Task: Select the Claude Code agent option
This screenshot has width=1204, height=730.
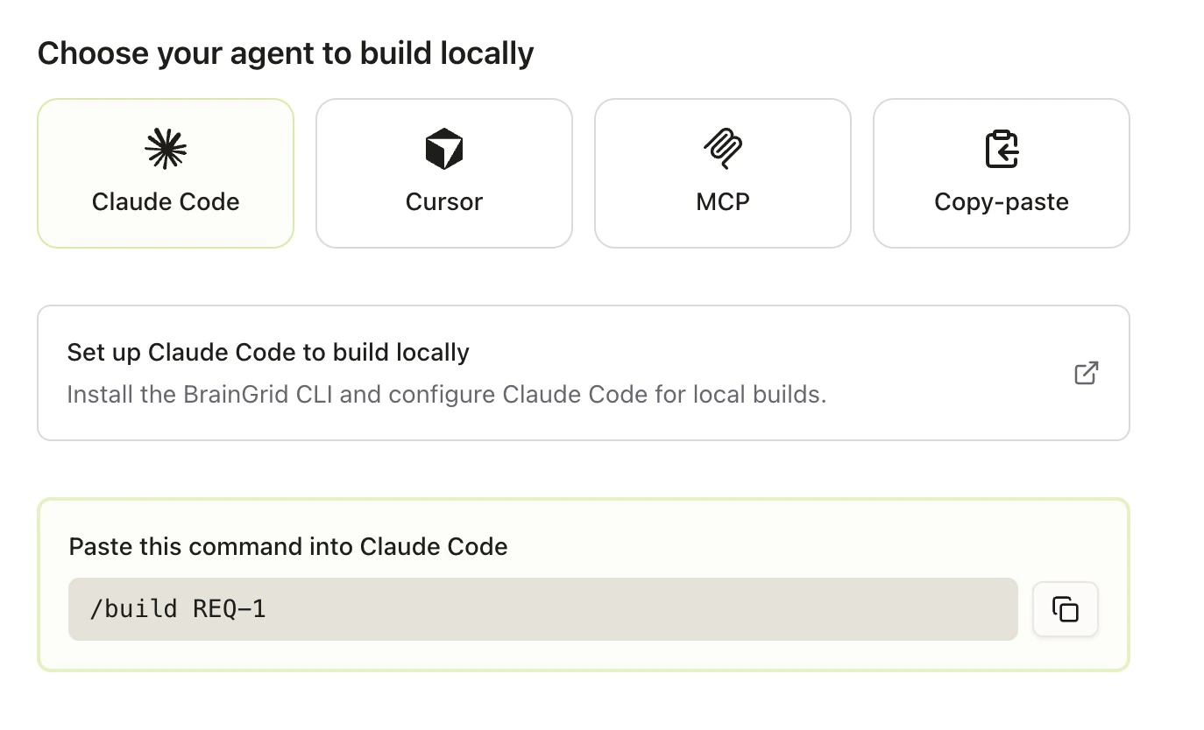Action: click(x=165, y=172)
